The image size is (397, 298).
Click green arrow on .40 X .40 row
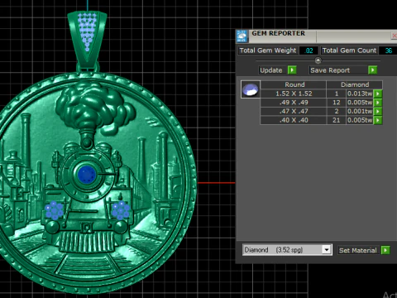click(x=378, y=120)
